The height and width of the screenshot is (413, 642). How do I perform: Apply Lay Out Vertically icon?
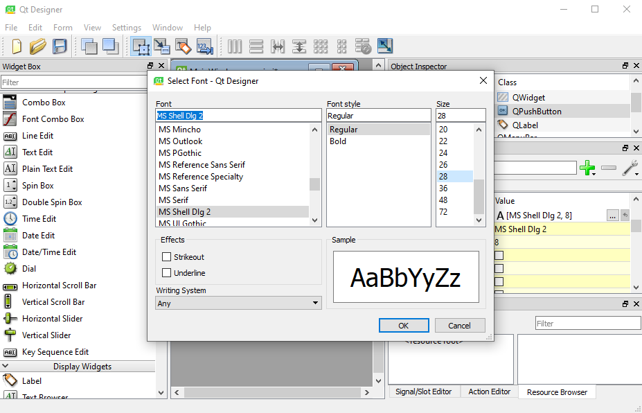point(256,46)
